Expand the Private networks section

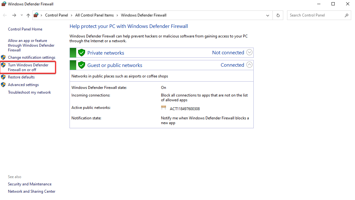point(249,52)
